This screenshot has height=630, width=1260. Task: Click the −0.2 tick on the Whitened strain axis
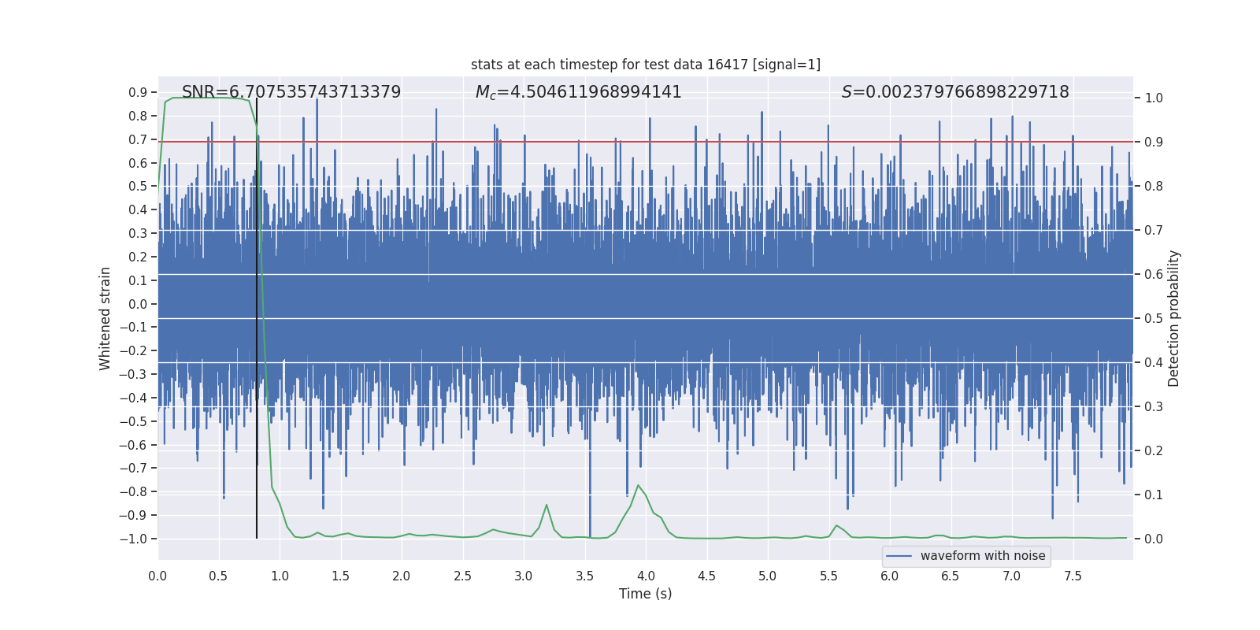click(133, 350)
